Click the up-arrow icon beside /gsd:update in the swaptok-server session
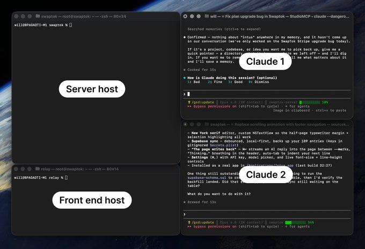Image resolution: width=365 pixels, height=249 pixels. 189,102
